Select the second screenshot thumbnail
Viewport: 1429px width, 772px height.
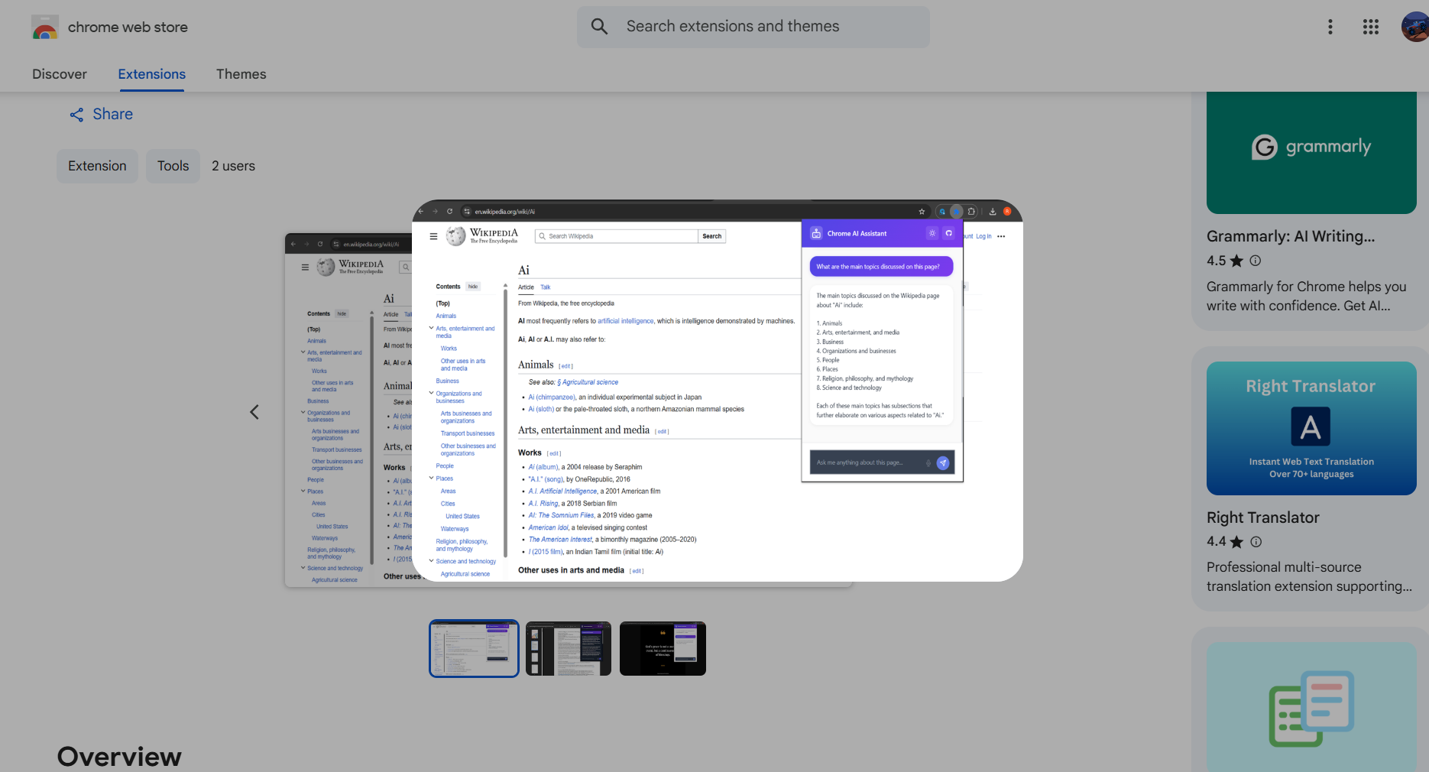coord(569,648)
